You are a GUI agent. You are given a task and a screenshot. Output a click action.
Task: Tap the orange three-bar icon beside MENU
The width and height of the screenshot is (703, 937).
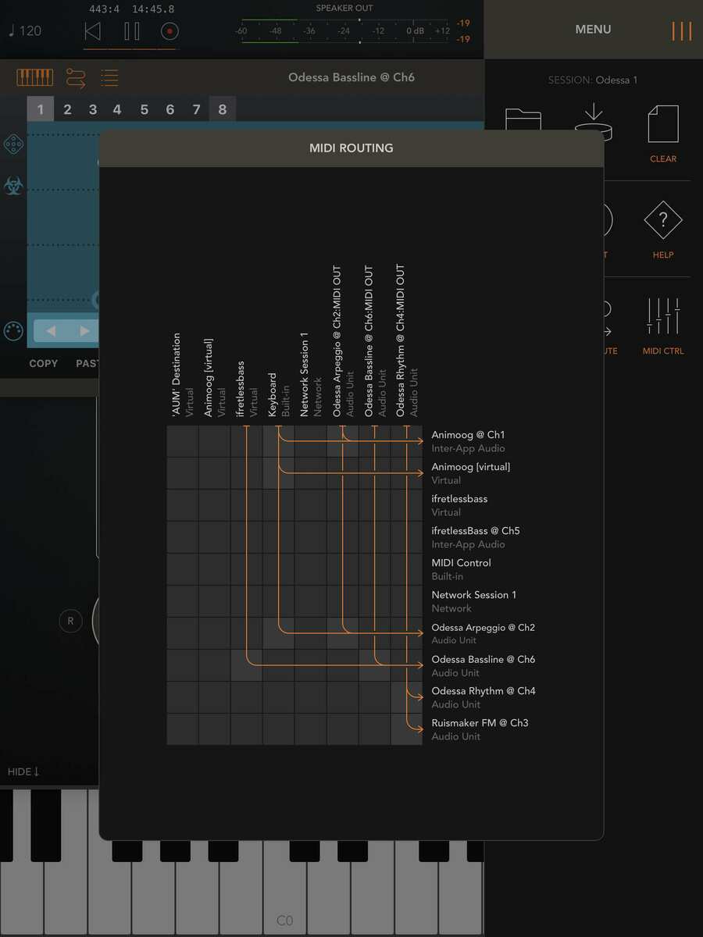tap(681, 30)
